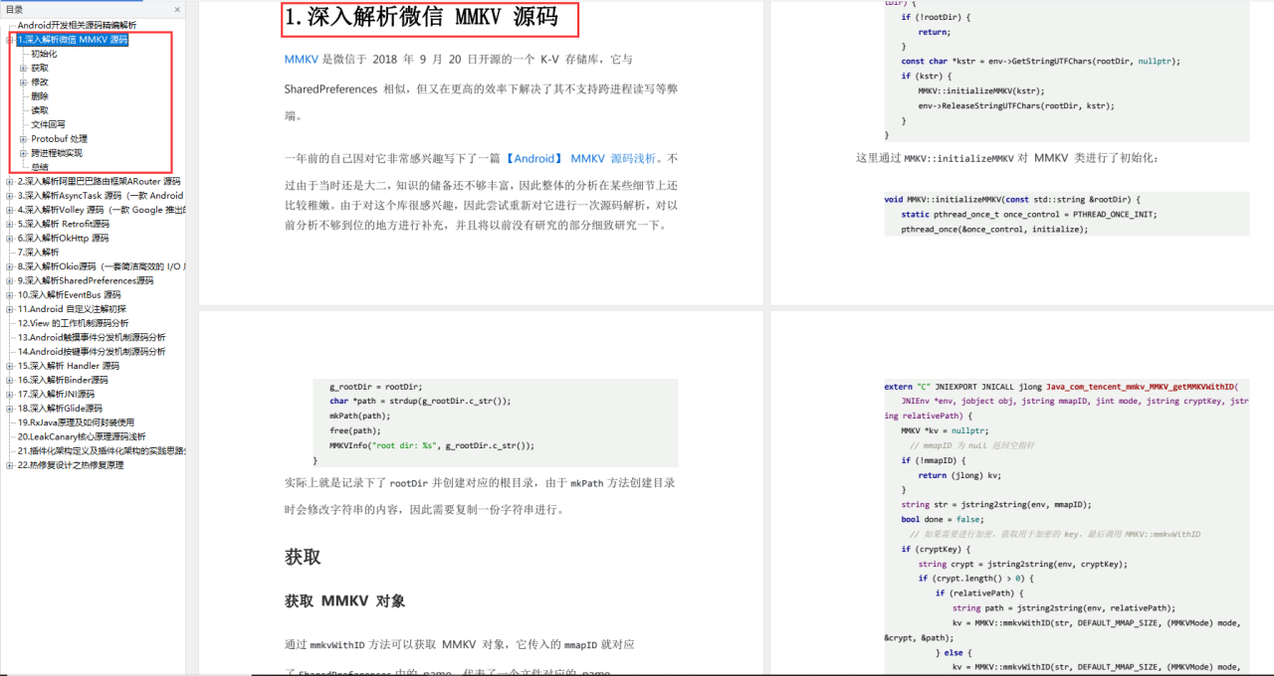1274x676 pixels.
Task: Click the 获取 MMKV 对象 subheading
Action: pos(344,601)
